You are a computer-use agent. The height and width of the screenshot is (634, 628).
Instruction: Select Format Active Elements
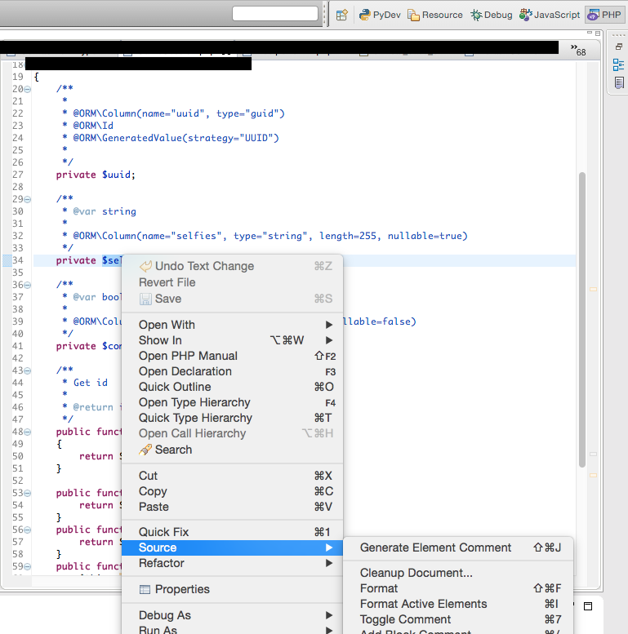pyautogui.click(x=458, y=604)
